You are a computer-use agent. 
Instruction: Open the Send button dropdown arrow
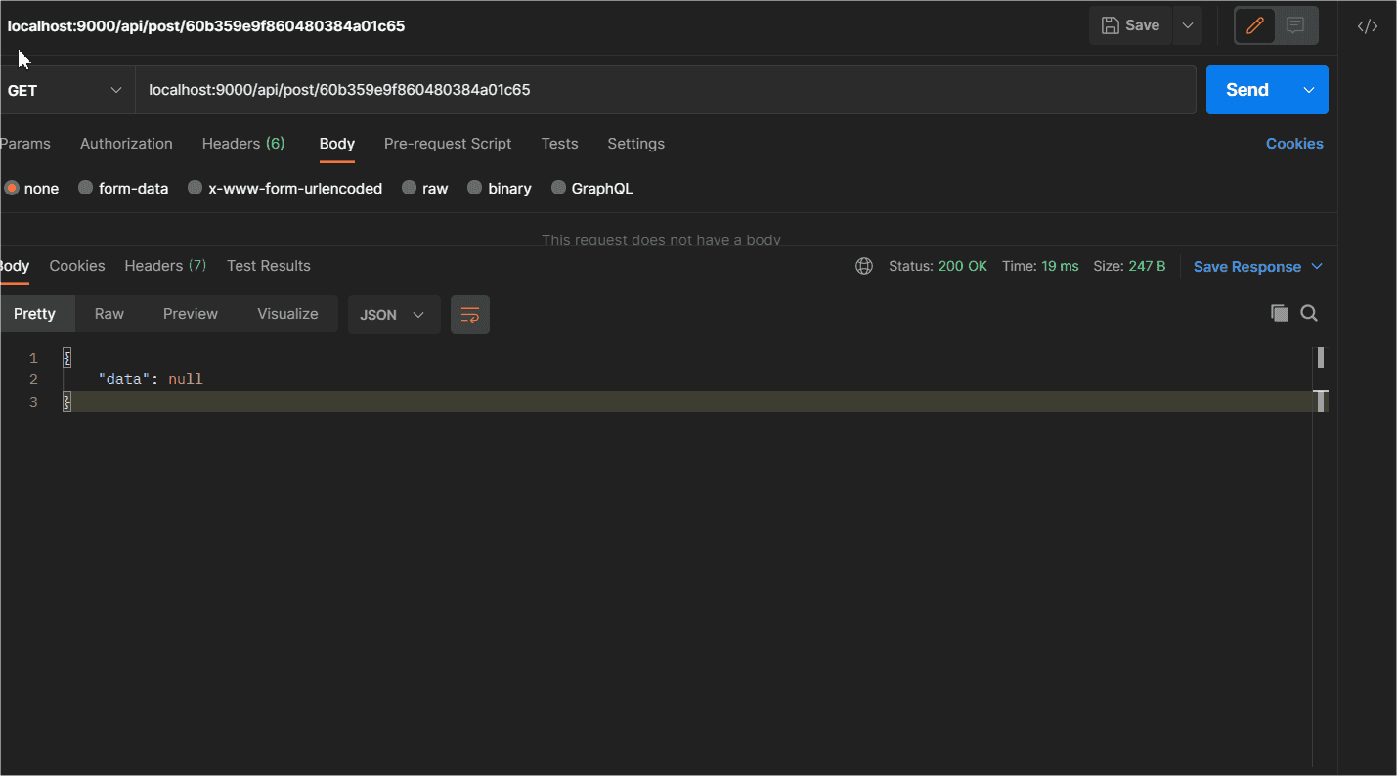point(1309,90)
